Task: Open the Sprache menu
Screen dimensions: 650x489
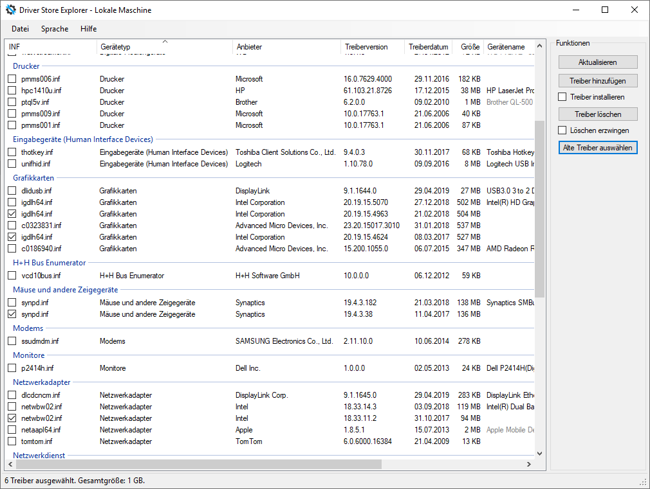Action: [54, 28]
